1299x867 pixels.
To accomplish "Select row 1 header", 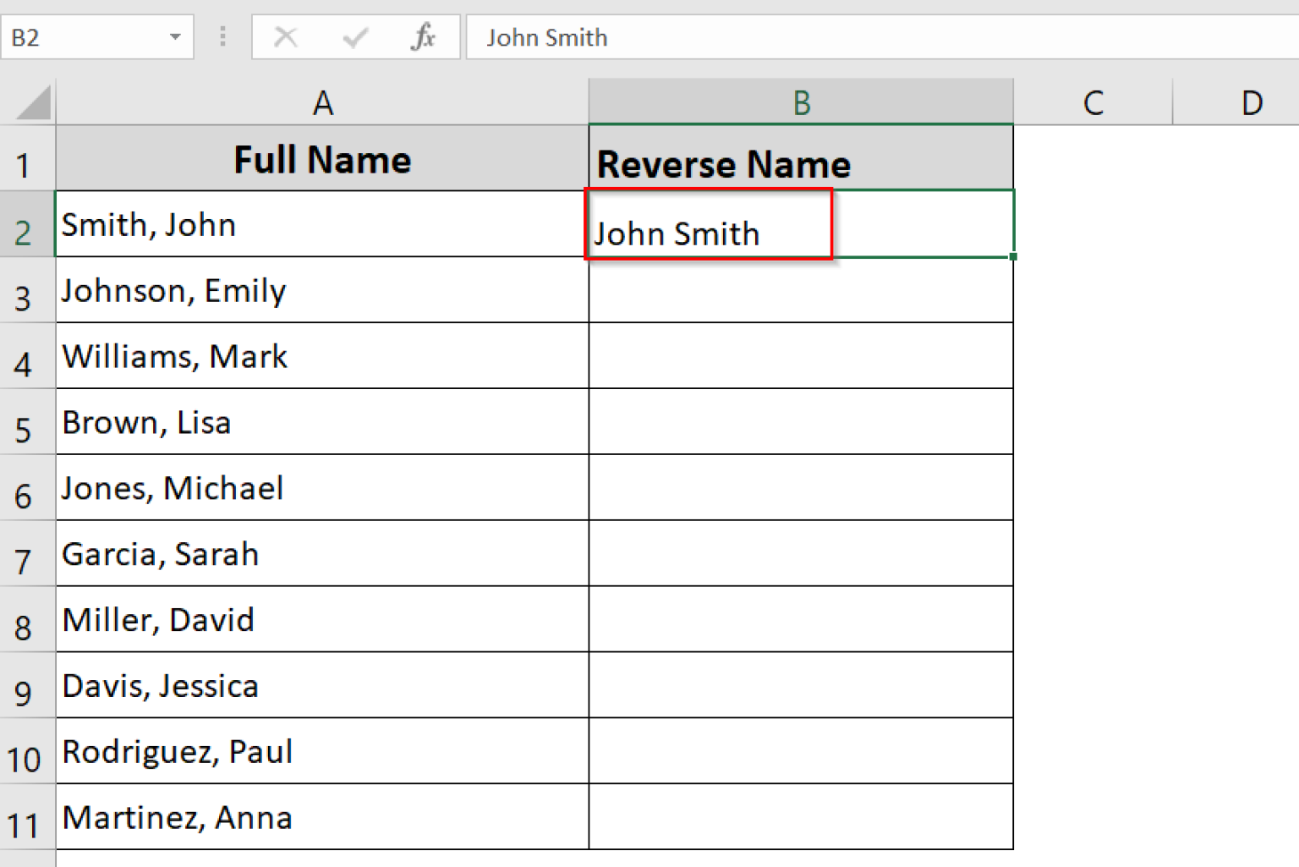I will tap(25, 159).
